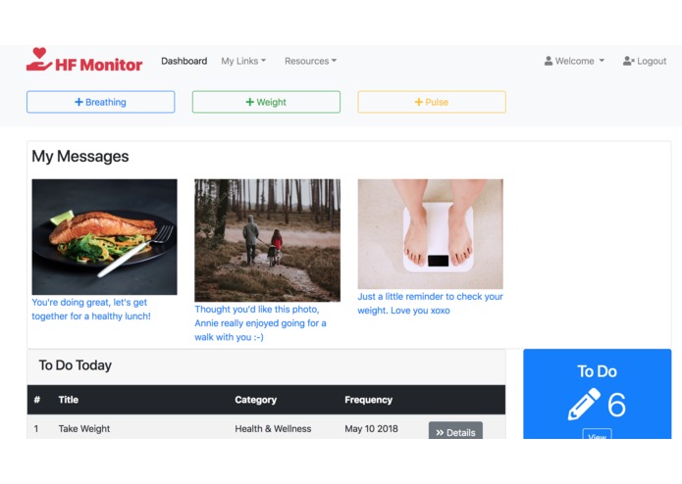Click the Welcome user profile icon
Image resolution: width=682 pixels, height=484 pixels.
click(x=549, y=61)
